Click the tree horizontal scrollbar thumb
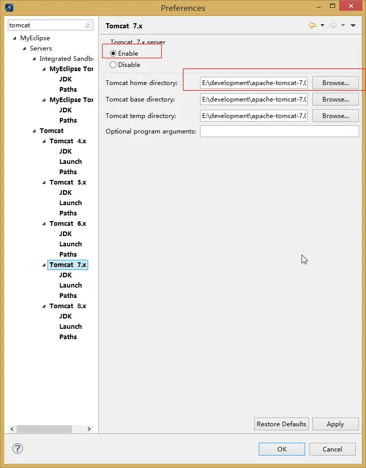Screen dimensions: 366x468 [x=44, y=429]
